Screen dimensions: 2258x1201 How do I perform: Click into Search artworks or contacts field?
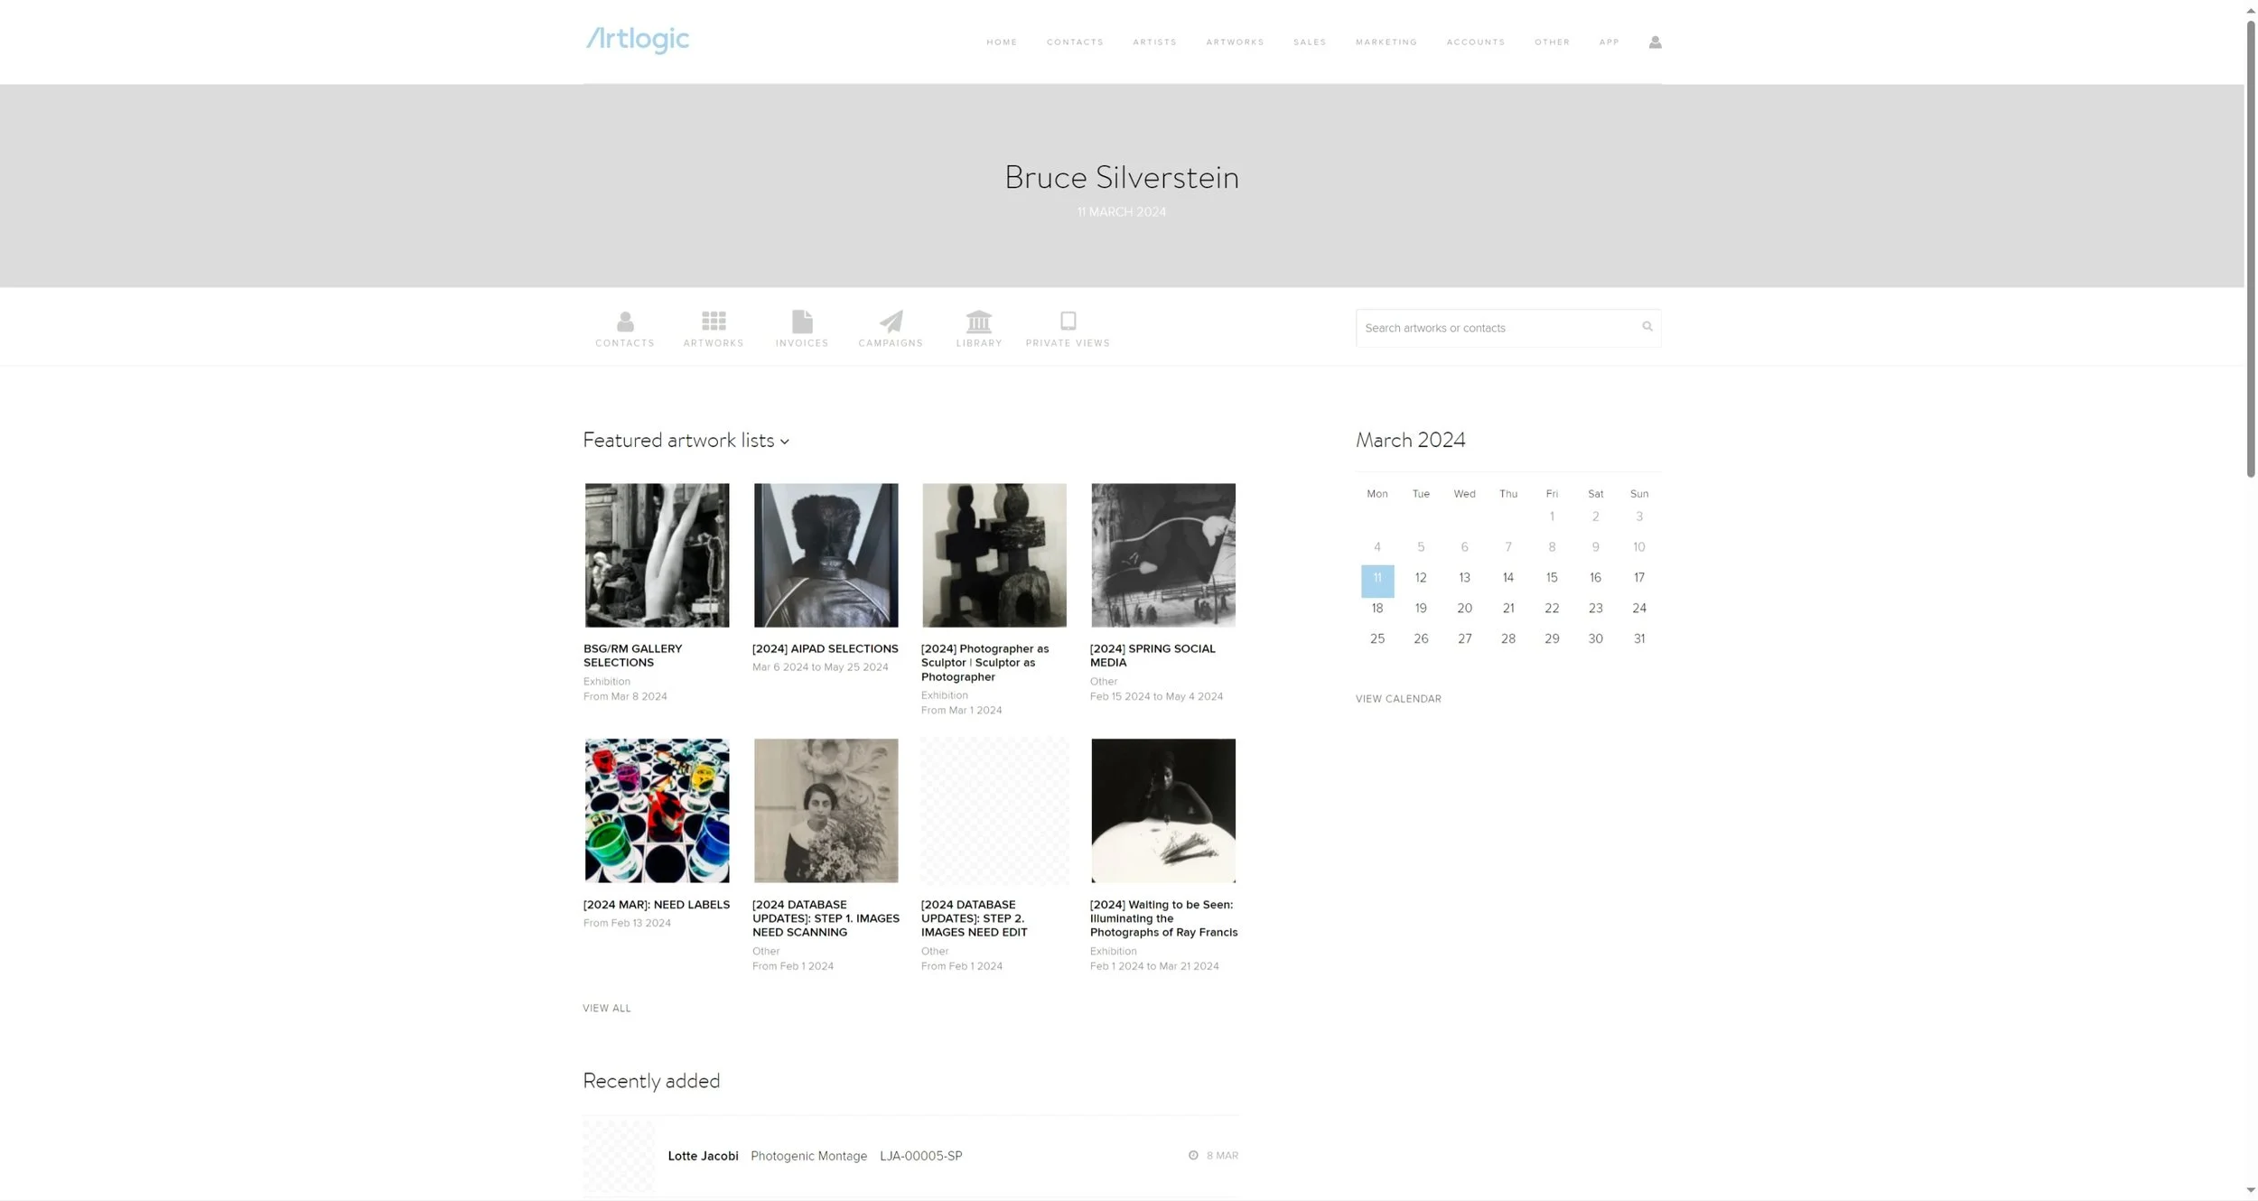[x=1498, y=328]
